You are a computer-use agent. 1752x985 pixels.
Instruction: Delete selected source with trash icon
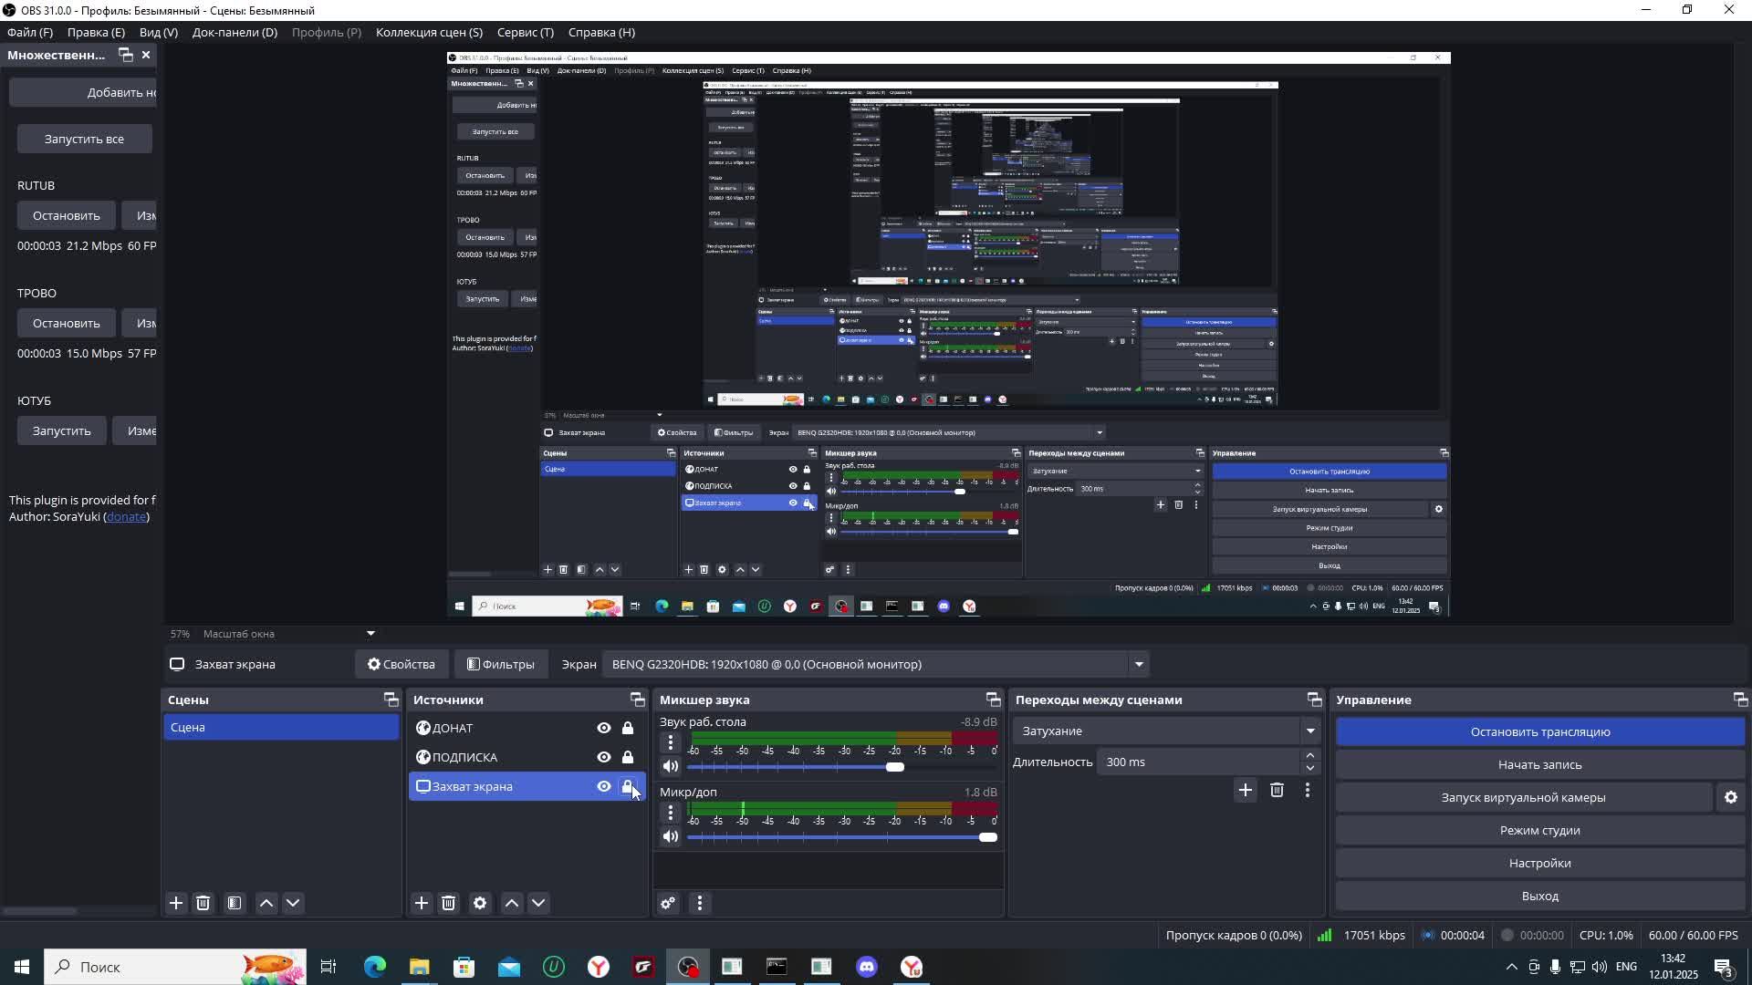tap(448, 903)
